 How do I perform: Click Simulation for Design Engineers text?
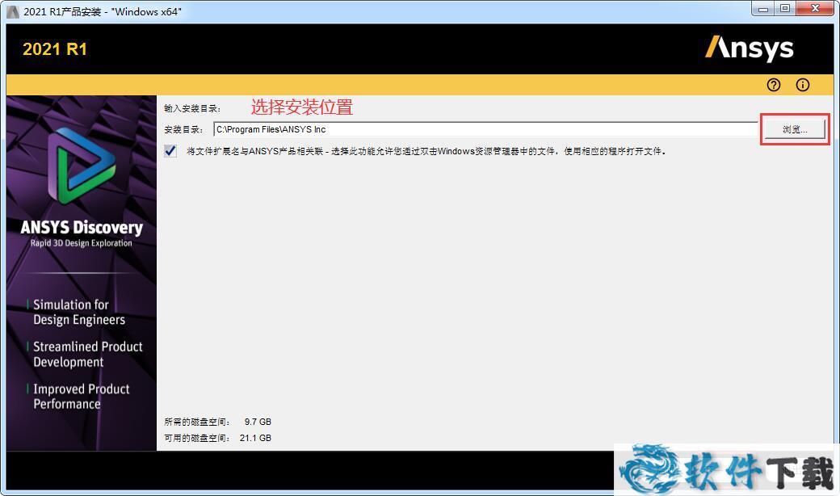tap(78, 312)
